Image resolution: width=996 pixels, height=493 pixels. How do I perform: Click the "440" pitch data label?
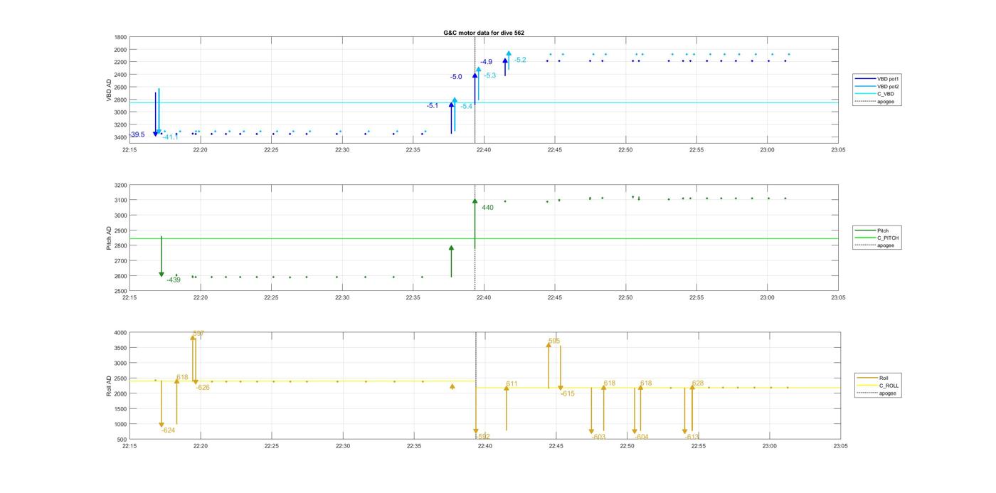click(x=487, y=208)
